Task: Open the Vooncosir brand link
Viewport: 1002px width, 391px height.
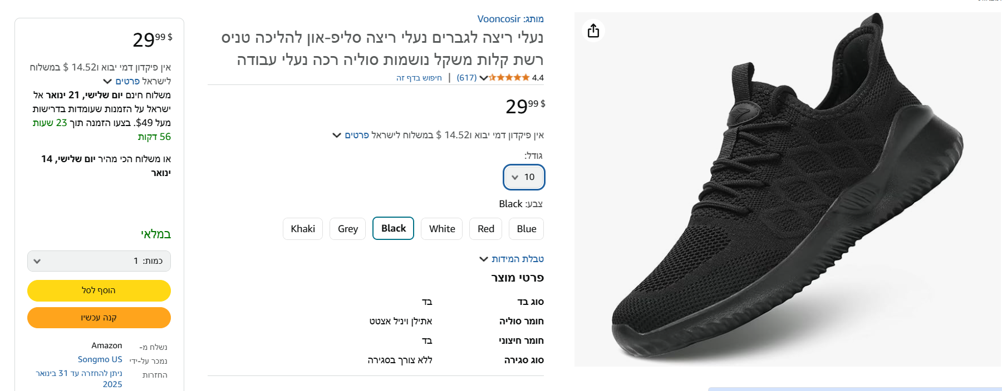Action: [x=499, y=19]
